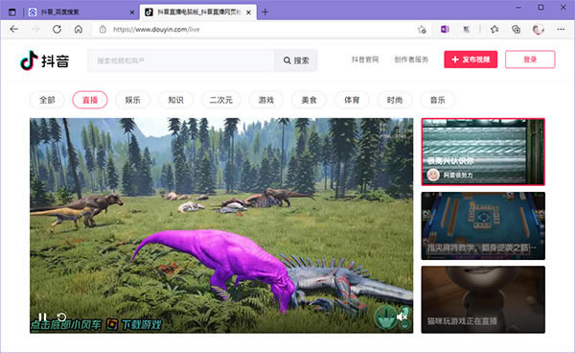Click the forward navigation arrow
Viewport: 575px width, 353px height.
point(35,30)
